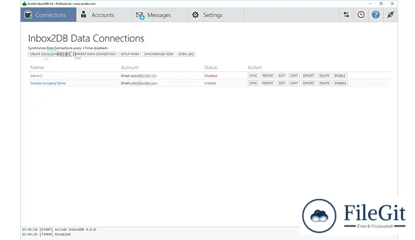Click the Disabled status text of Demo 2
This screenshot has width=415, height=240.
[x=210, y=75]
